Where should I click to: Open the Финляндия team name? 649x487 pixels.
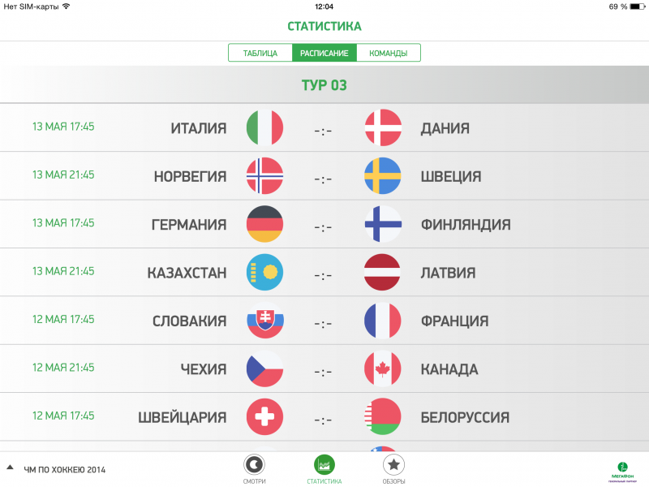point(465,225)
